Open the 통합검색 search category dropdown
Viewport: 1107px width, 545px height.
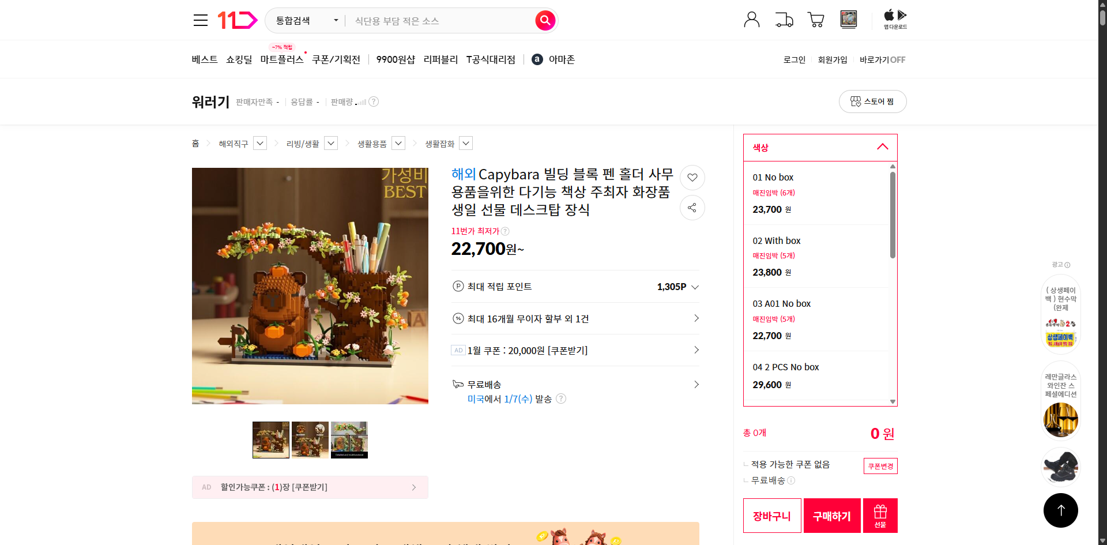[304, 20]
